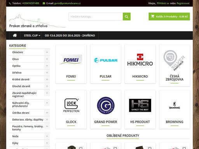Click the Browning deer logo
The height and width of the screenshot is (149, 199).
click(x=175, y=105)
